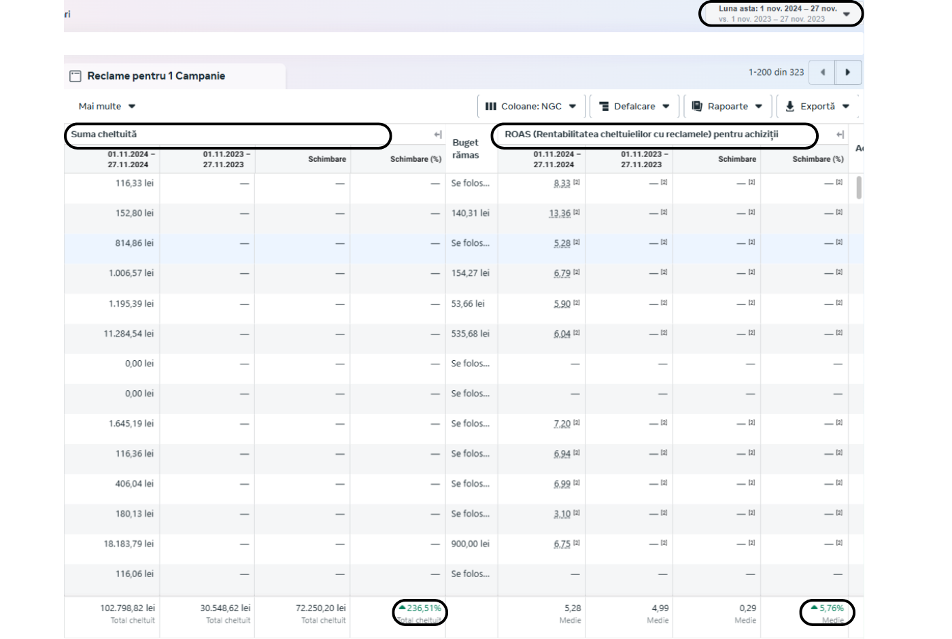Click the ROAS footnote icon next to 6,94
This screenshot has height=639, width=952.
click(x=577, y=452)
